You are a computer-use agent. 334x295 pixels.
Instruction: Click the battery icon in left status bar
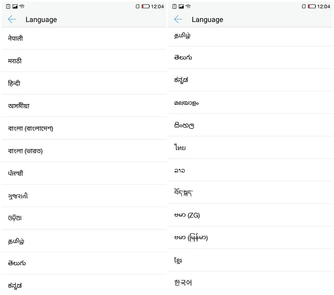(x=146, y=6)
